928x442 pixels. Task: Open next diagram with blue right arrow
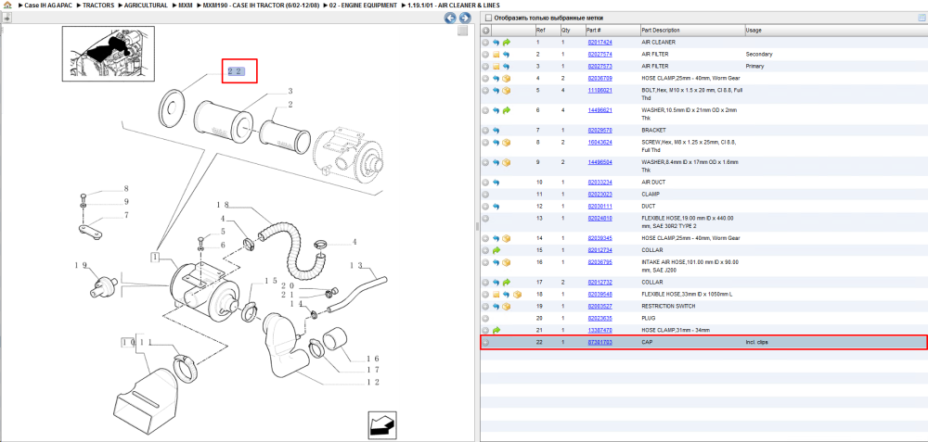(x=465, y=19)
